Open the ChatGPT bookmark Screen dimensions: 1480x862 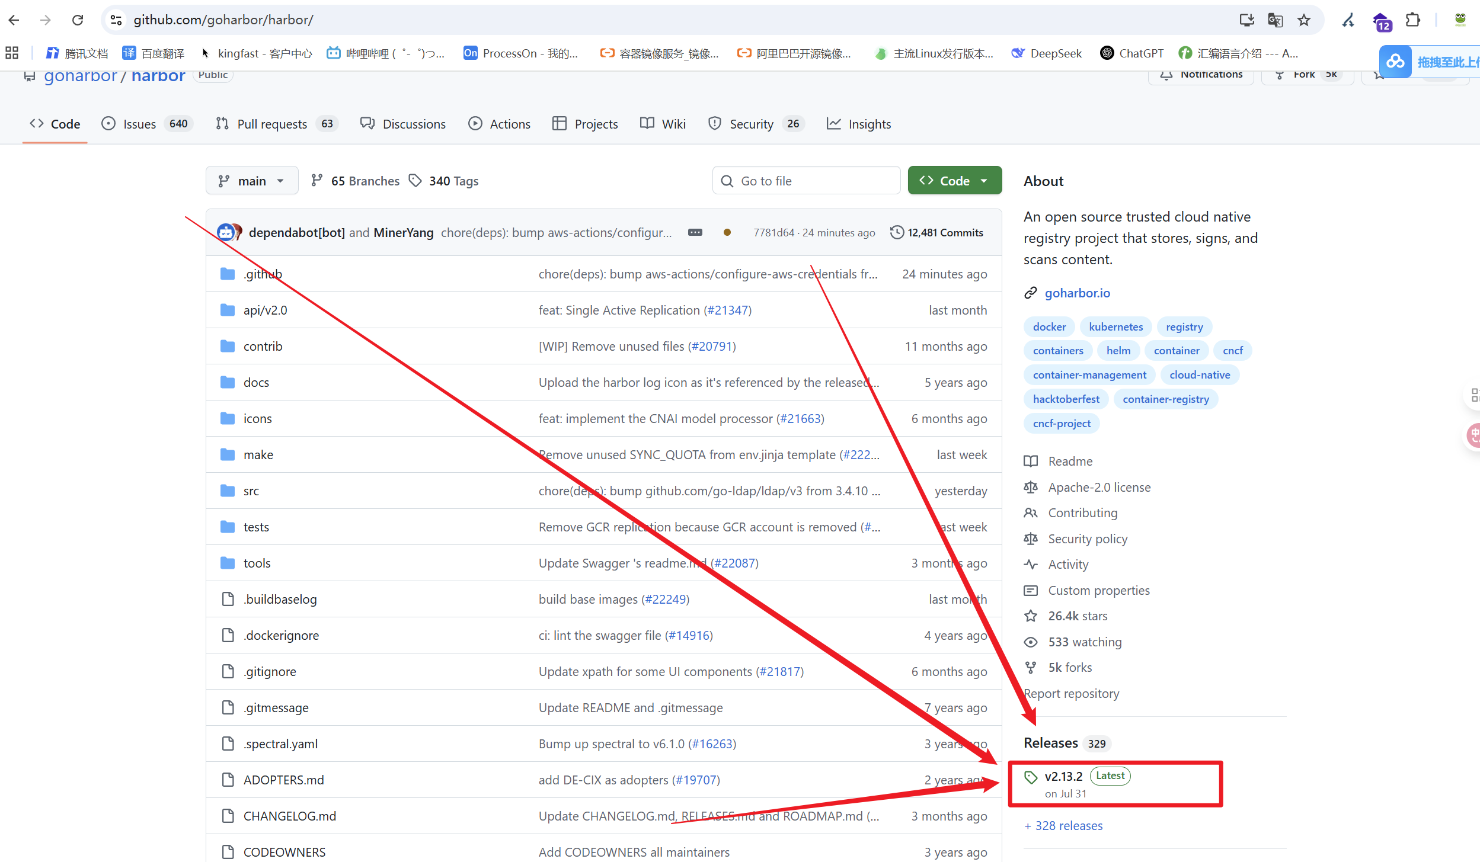[1132, 53]
